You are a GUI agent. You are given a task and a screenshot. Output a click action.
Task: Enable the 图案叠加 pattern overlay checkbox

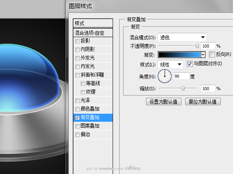[77, 126]
